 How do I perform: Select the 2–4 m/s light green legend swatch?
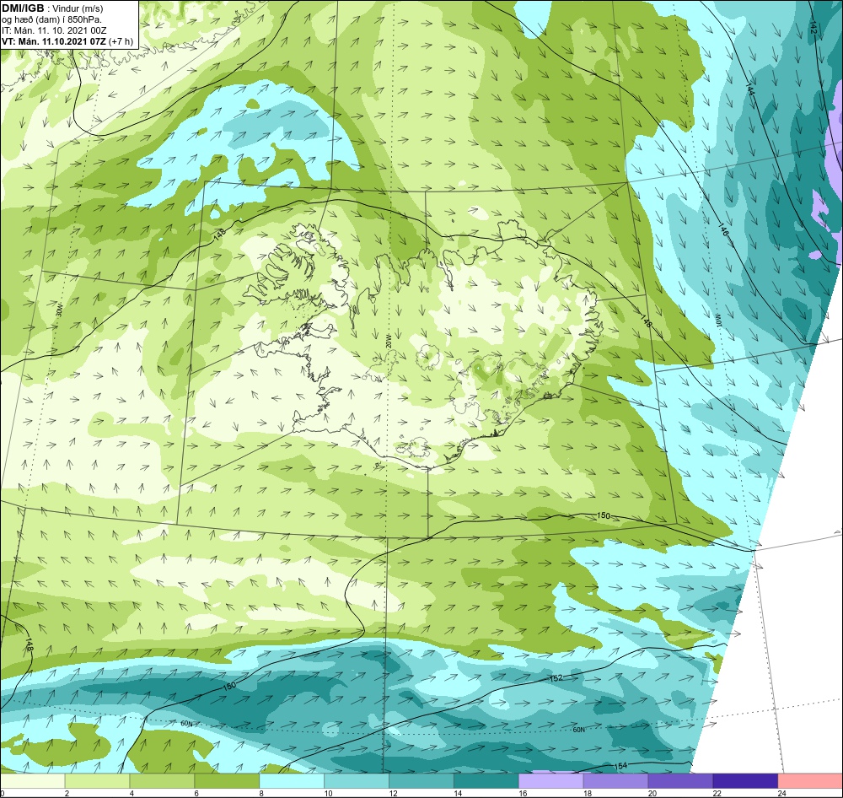97,780
